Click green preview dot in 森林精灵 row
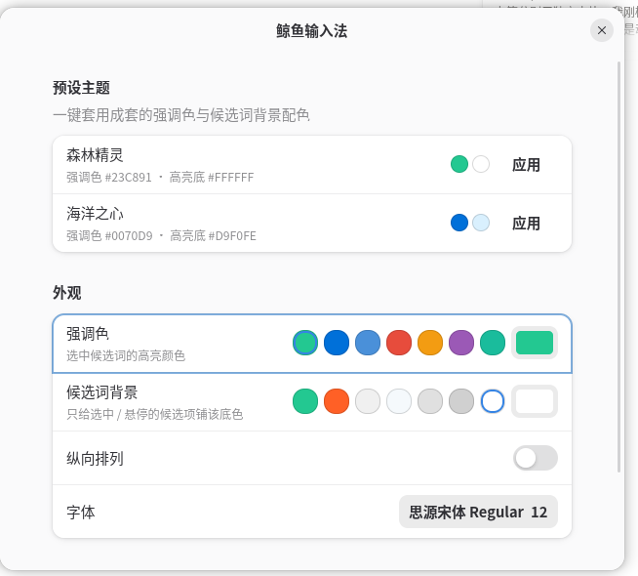Screen dimensions: 638x576 tap(459, 164)
